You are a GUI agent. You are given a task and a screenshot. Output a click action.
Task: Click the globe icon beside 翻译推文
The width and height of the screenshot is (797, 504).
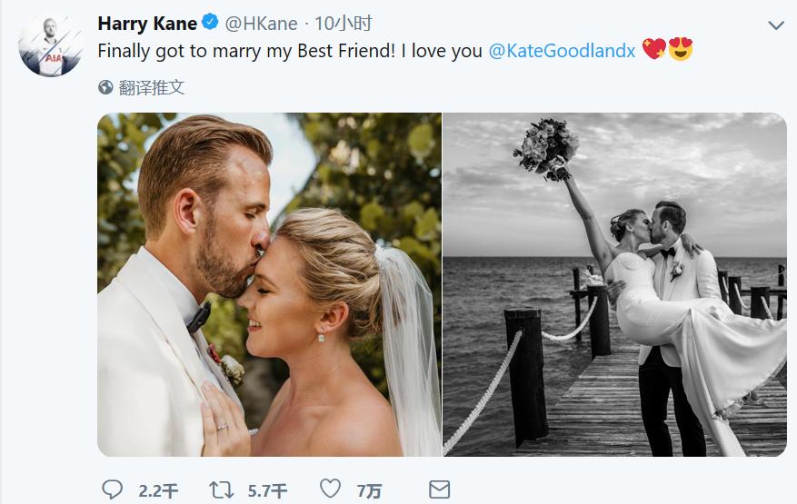(105, 87)
